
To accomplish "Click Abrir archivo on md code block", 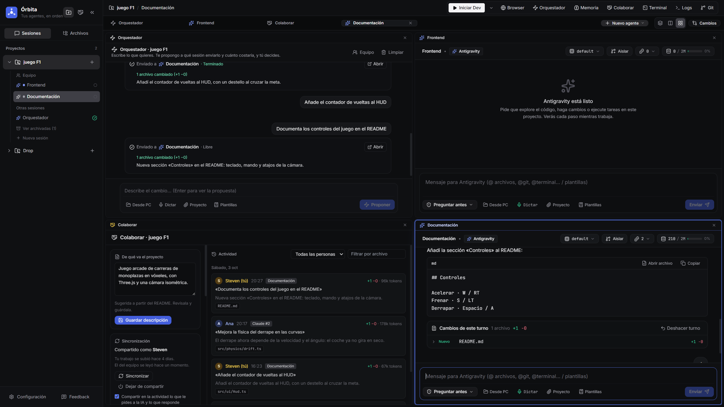I will 657,263.
